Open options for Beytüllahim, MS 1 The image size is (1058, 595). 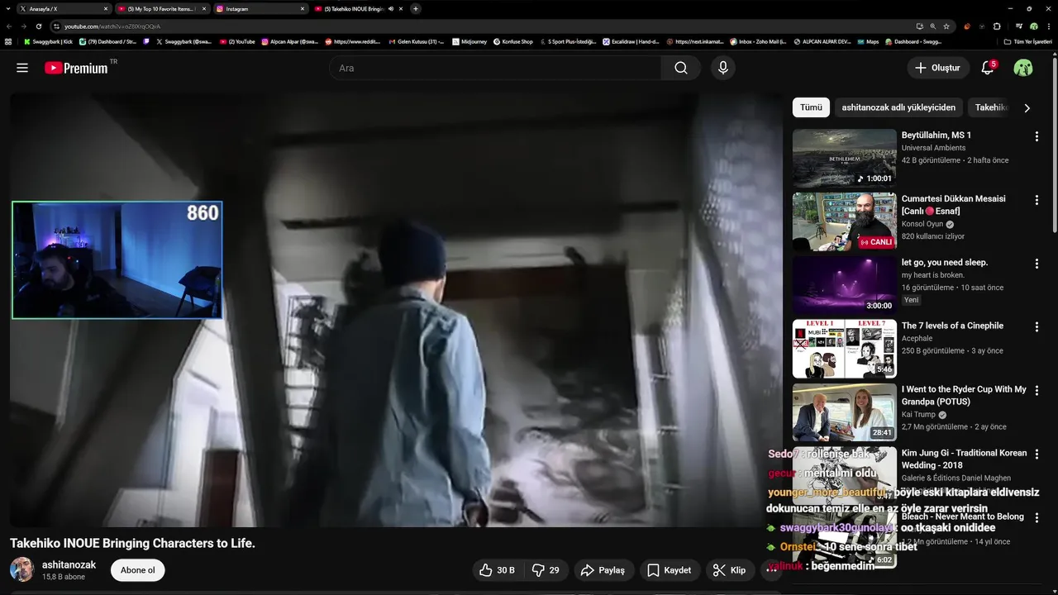tap(1037, 136)
